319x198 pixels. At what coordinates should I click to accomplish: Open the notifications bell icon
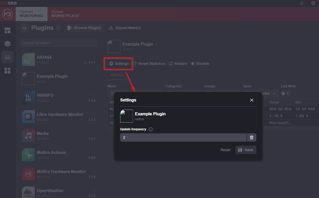click(x=302, y=3)
